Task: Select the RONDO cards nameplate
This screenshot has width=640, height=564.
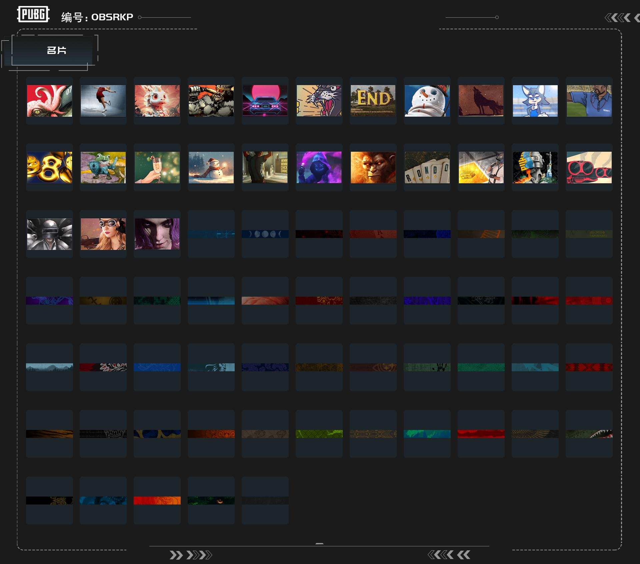Action: click(x=427, y=167)
